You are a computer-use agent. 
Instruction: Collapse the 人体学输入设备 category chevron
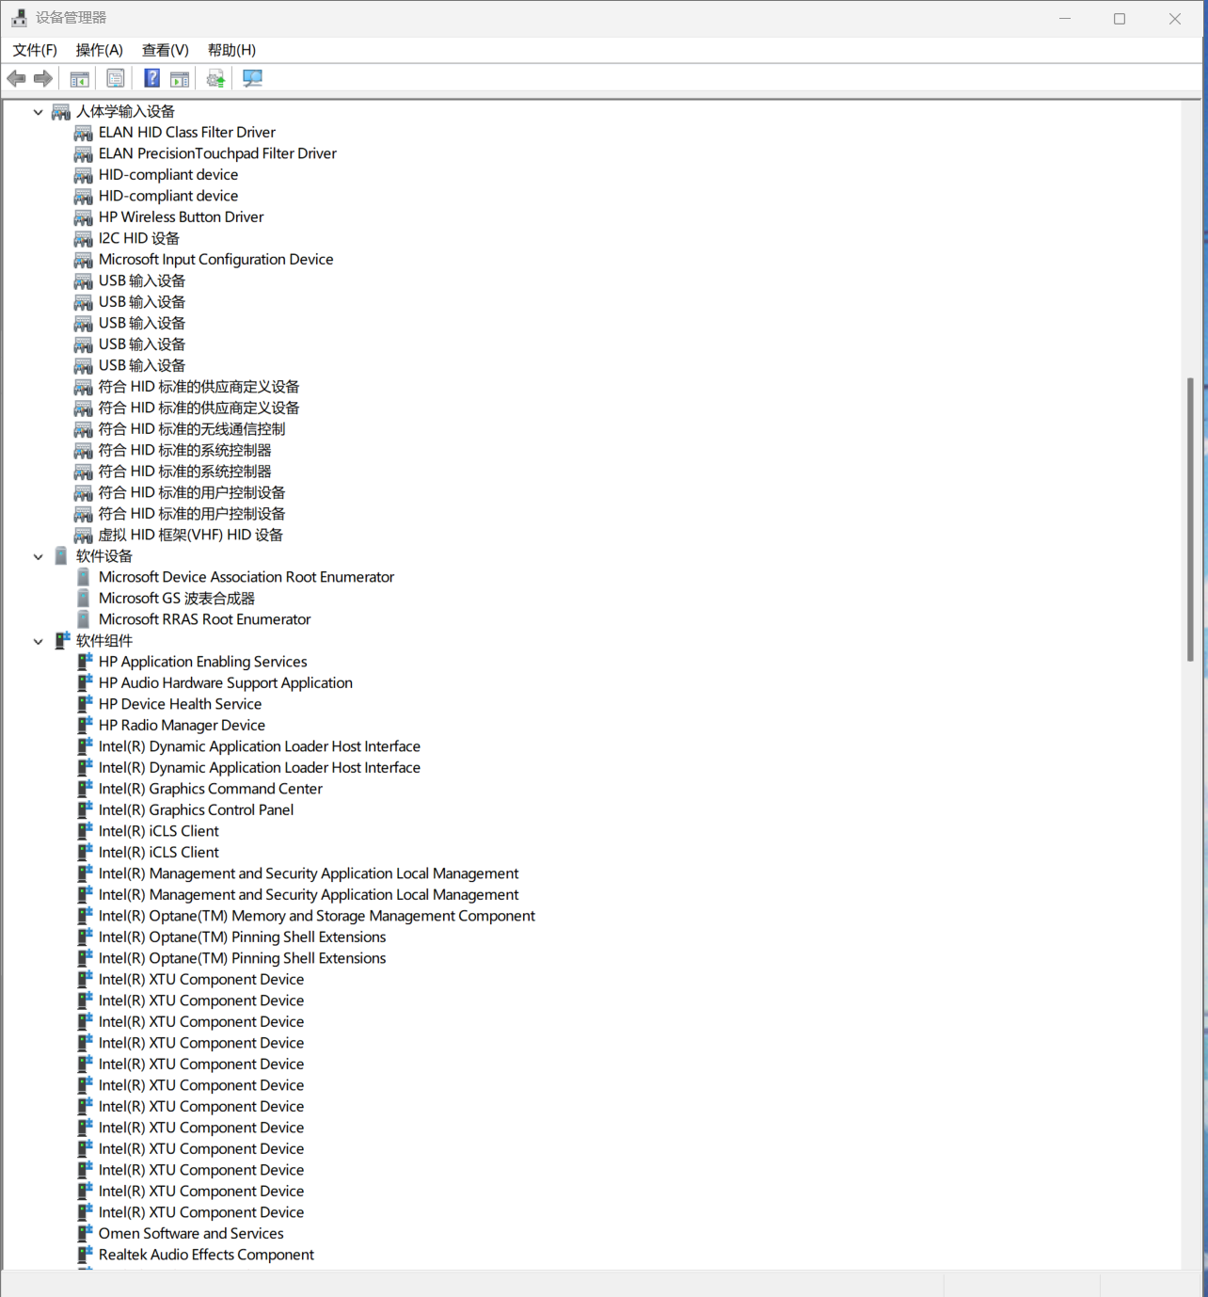click(38, 112)
